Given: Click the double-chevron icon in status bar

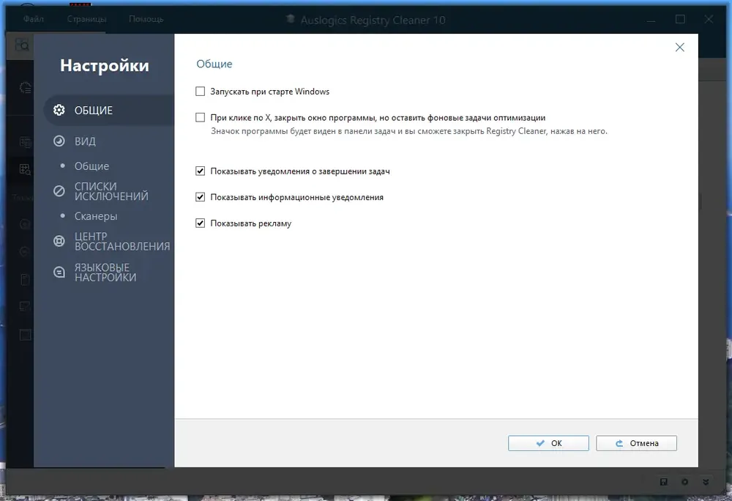Looking at the screenshot, I should pos(706,482).
